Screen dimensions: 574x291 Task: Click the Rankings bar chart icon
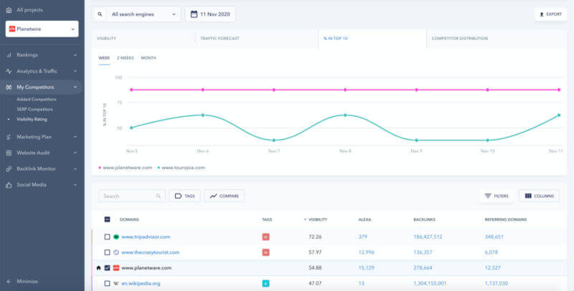click(9, 55)
